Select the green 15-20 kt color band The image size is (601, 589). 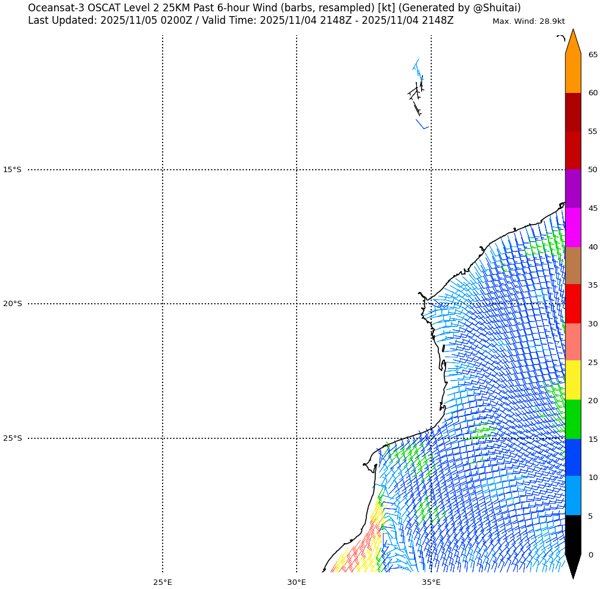click(572, 419)
